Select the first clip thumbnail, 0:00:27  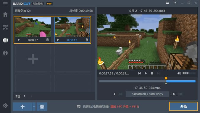33,27
